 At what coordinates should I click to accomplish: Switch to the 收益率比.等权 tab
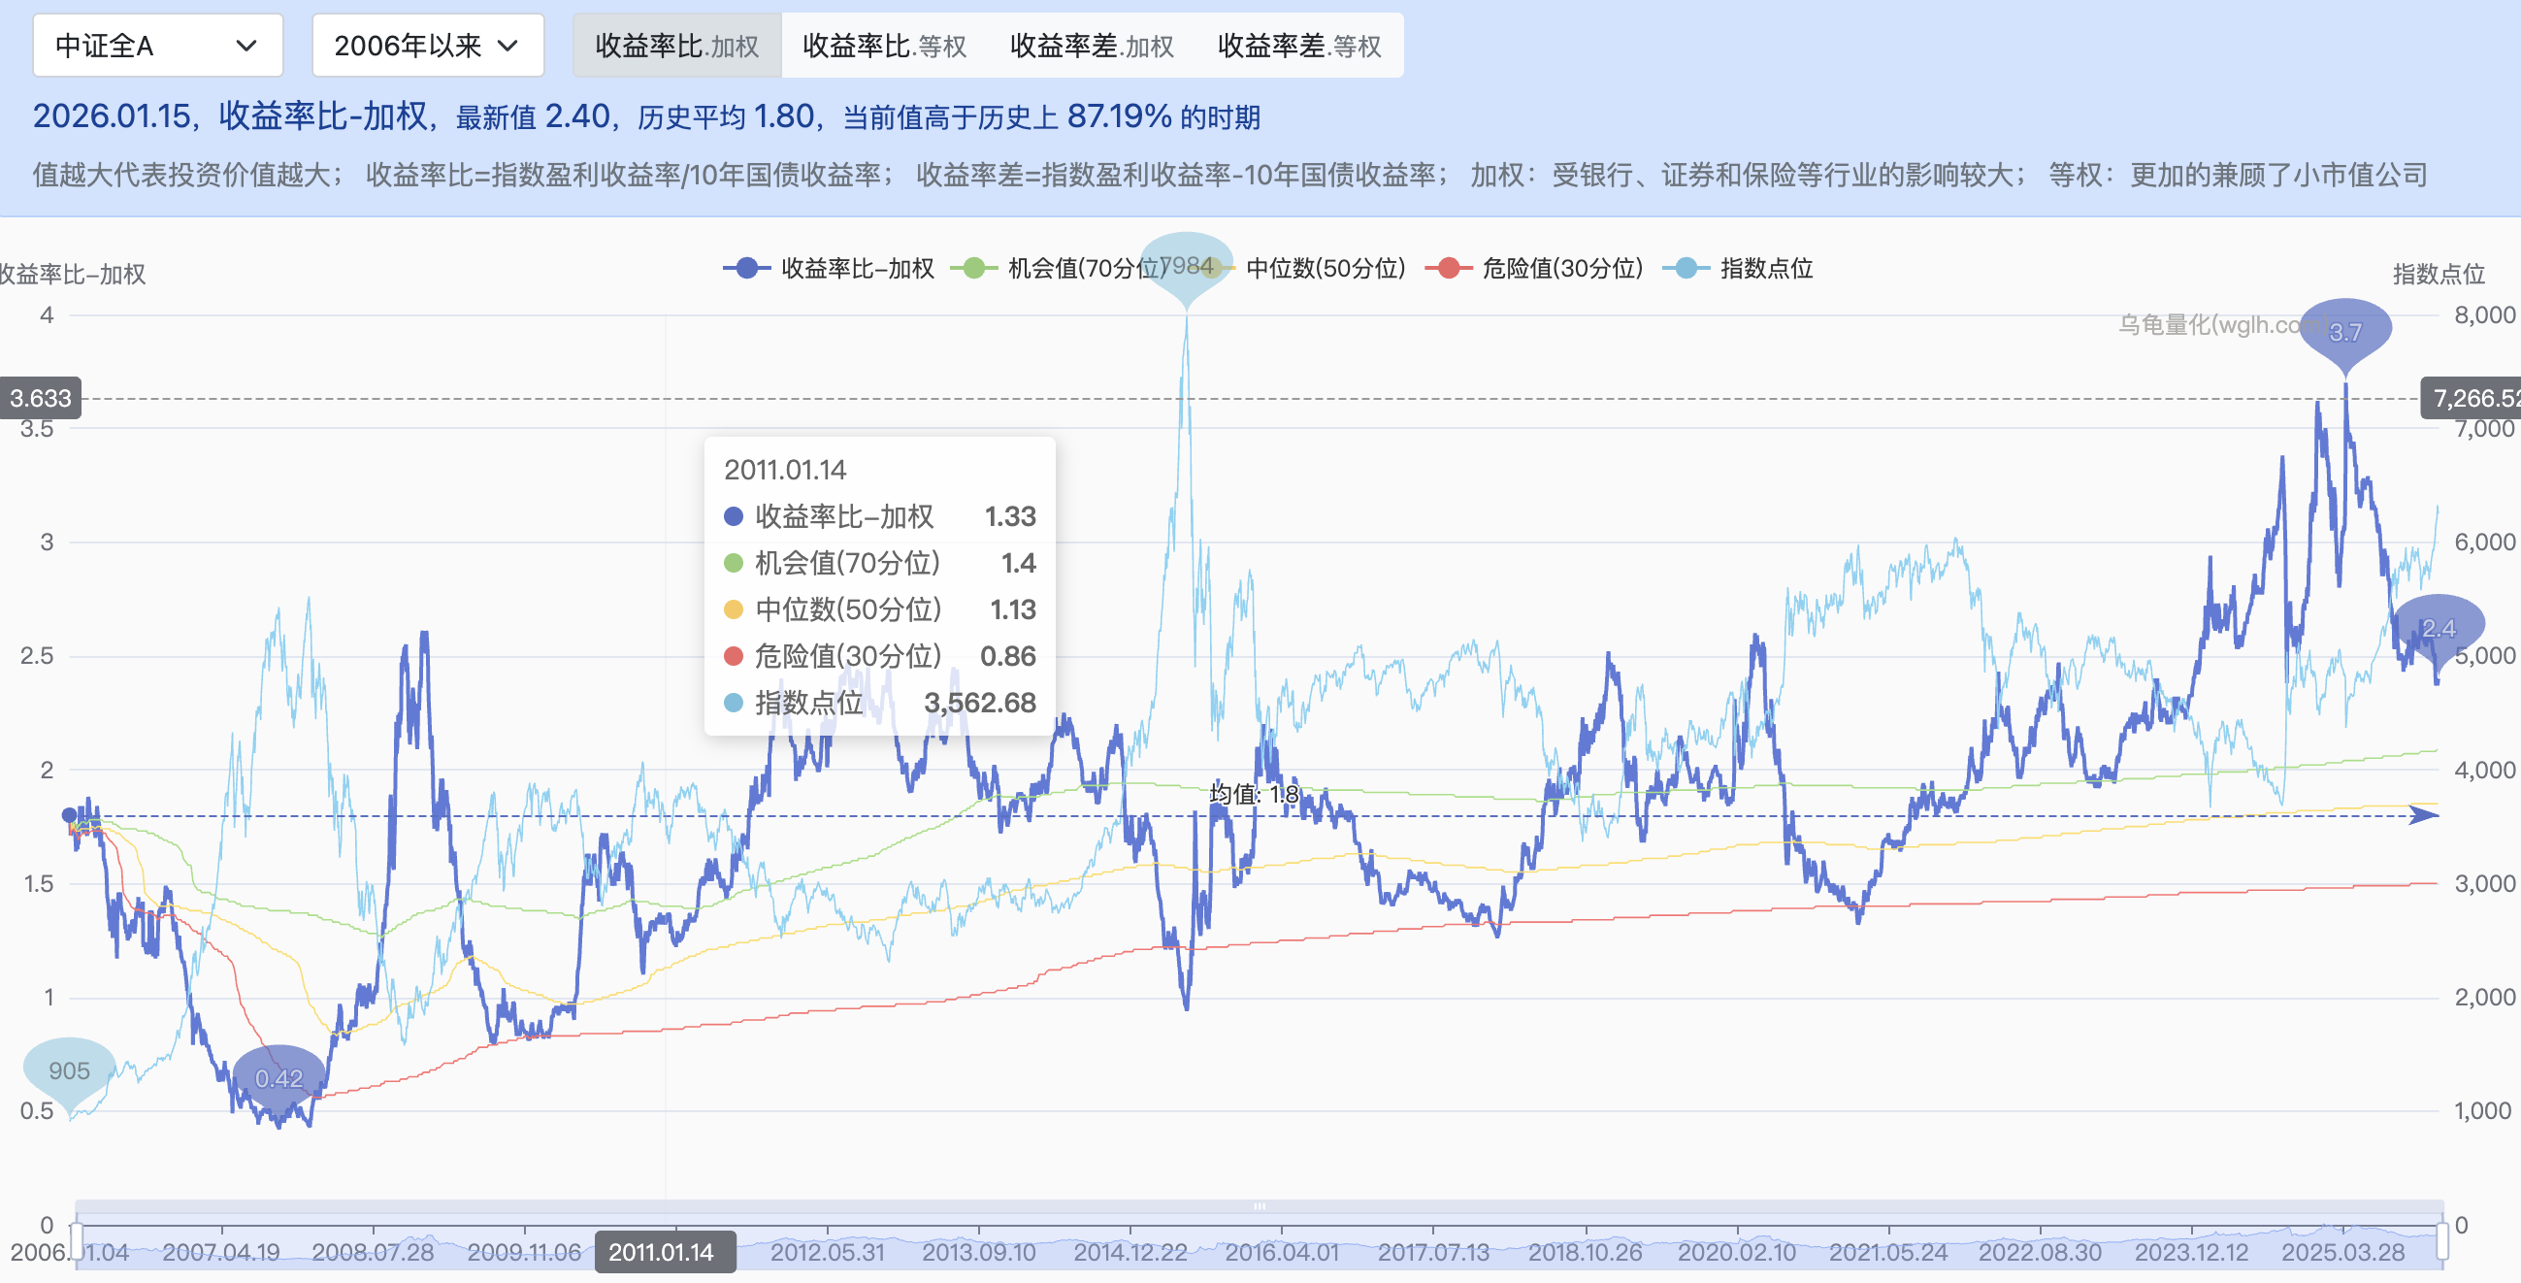click(884, 45)
